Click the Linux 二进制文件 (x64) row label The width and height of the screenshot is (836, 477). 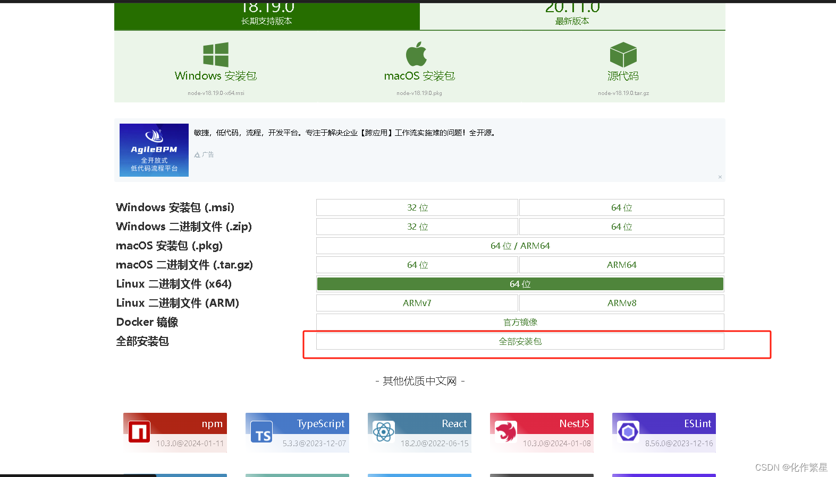174,284
